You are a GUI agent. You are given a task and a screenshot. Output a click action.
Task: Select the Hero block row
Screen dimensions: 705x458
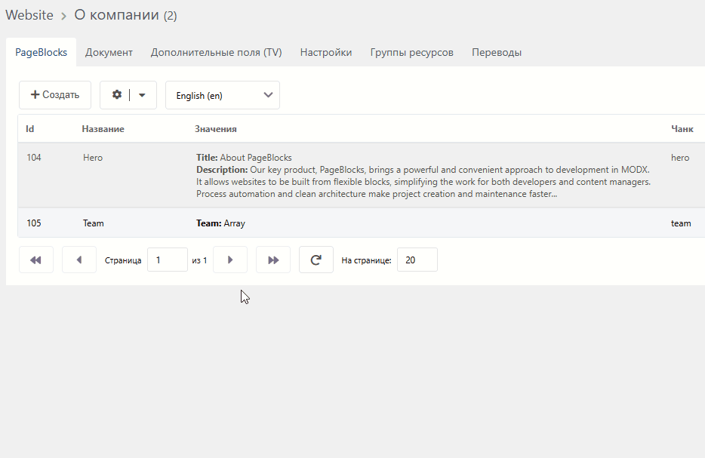tap(362, 175)
